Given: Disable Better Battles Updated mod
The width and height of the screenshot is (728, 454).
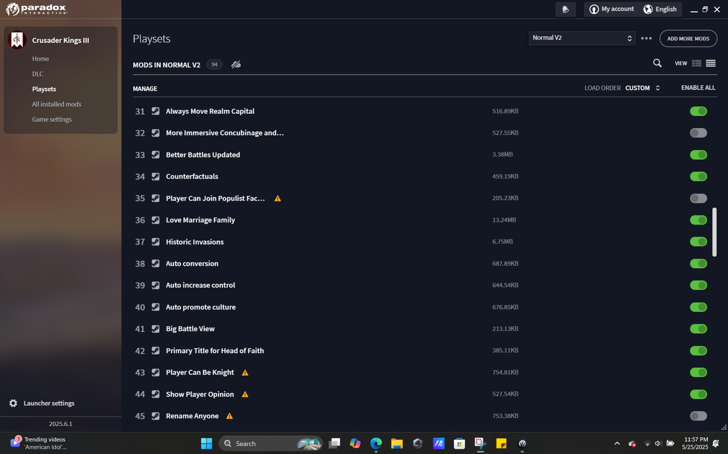Looking at the screenshot, I should pyautogui.click(x=698, y=155).
